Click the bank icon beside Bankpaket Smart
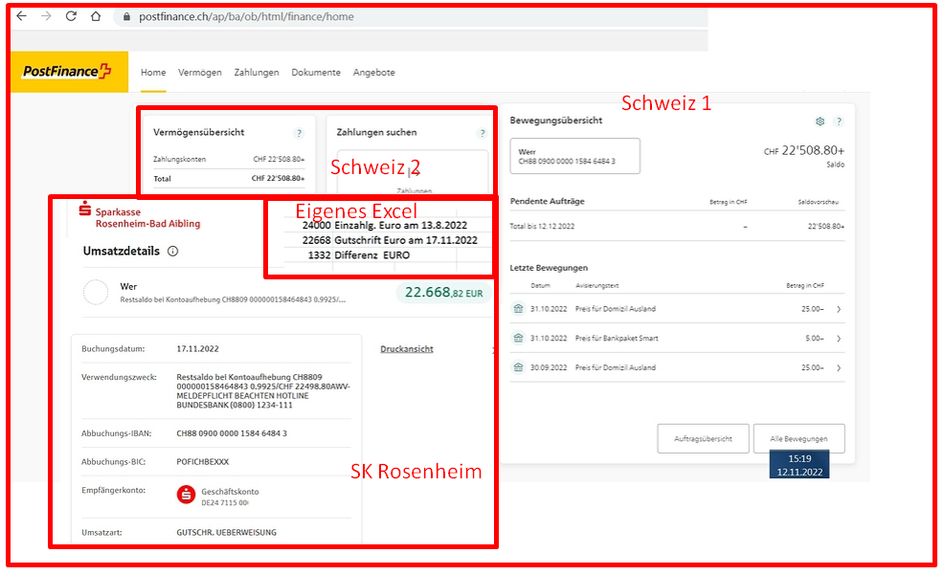The width and height of the screenshot is (944, 575). click(x=518, y=338)
